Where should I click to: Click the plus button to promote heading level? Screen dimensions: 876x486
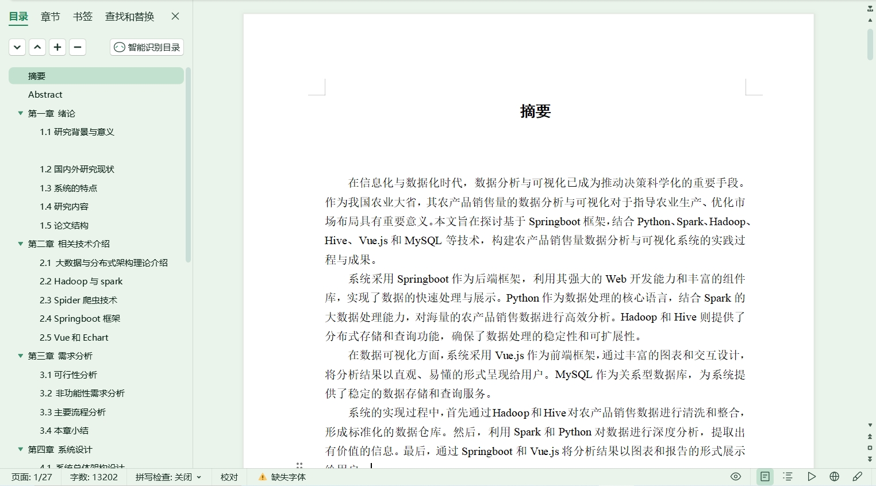point(57,47)
